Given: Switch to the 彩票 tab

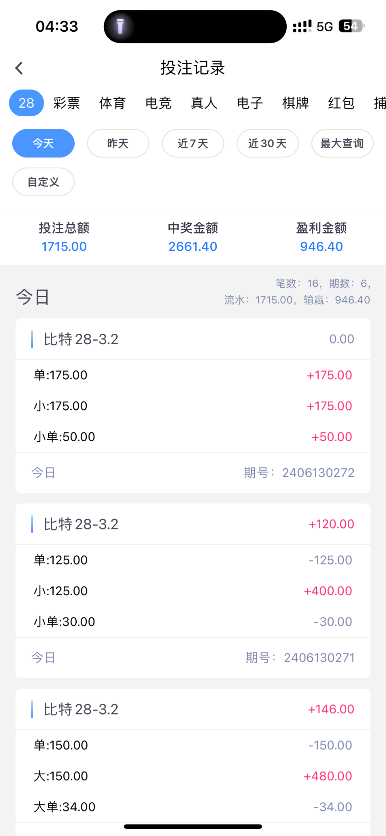Looking at the screenshot, I should click(67, 103).
